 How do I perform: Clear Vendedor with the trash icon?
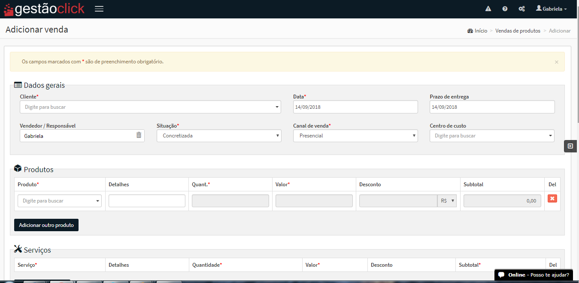pos(139,135)
